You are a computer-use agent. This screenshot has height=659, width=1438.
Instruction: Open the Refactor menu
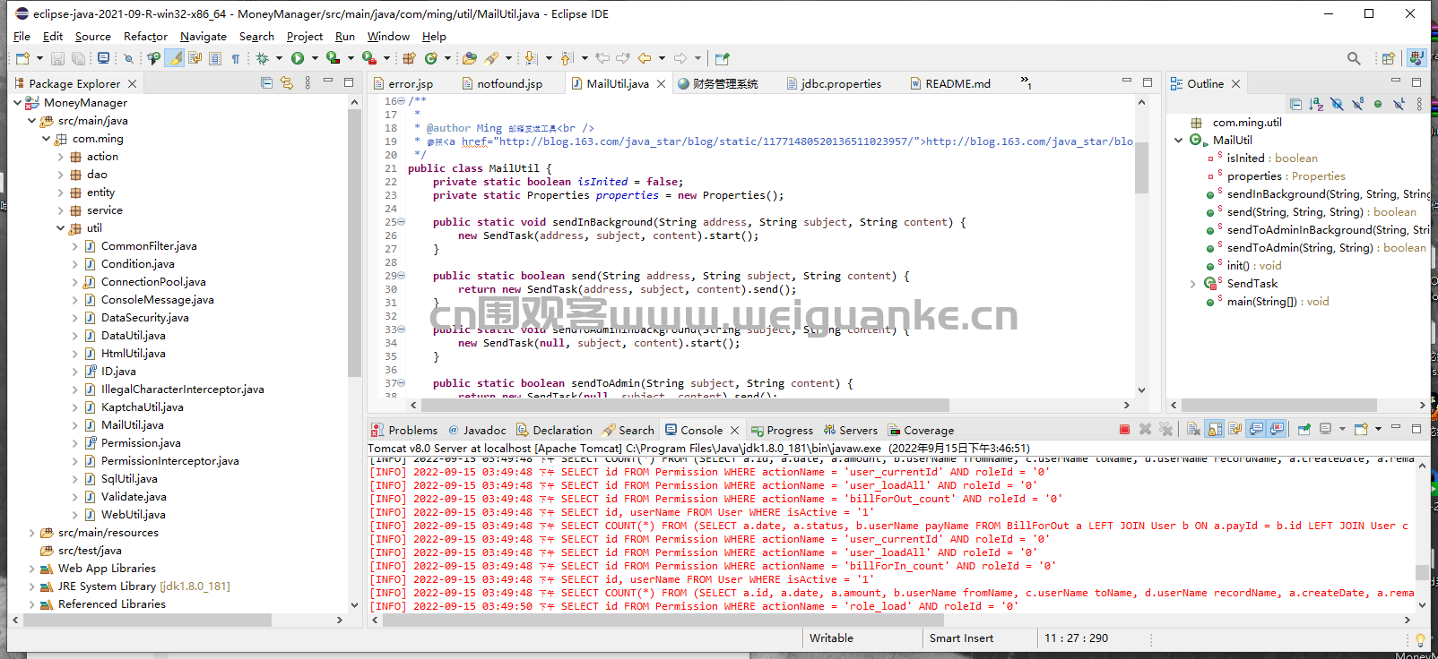tap(145, 37)
